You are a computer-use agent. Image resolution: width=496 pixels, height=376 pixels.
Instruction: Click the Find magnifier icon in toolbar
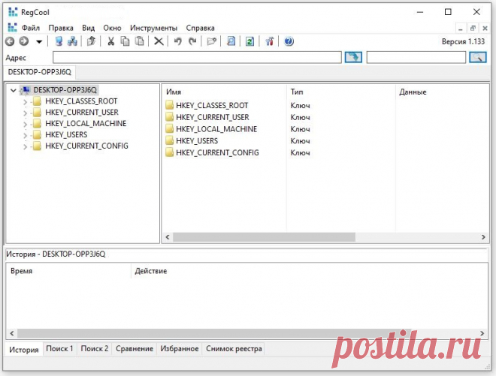231,41
